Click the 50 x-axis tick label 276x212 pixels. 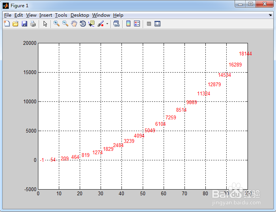pyautogui.click(x=143, y=193)
